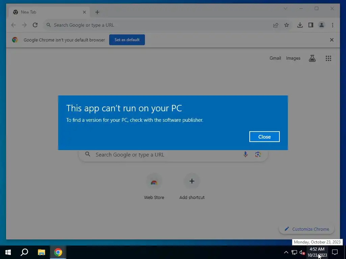346x259 pixels.
Task: Open the Google apps grid
Action: [x=328, y=58]
